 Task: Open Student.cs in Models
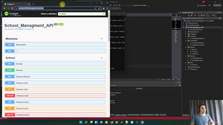(x=195, y=54)
